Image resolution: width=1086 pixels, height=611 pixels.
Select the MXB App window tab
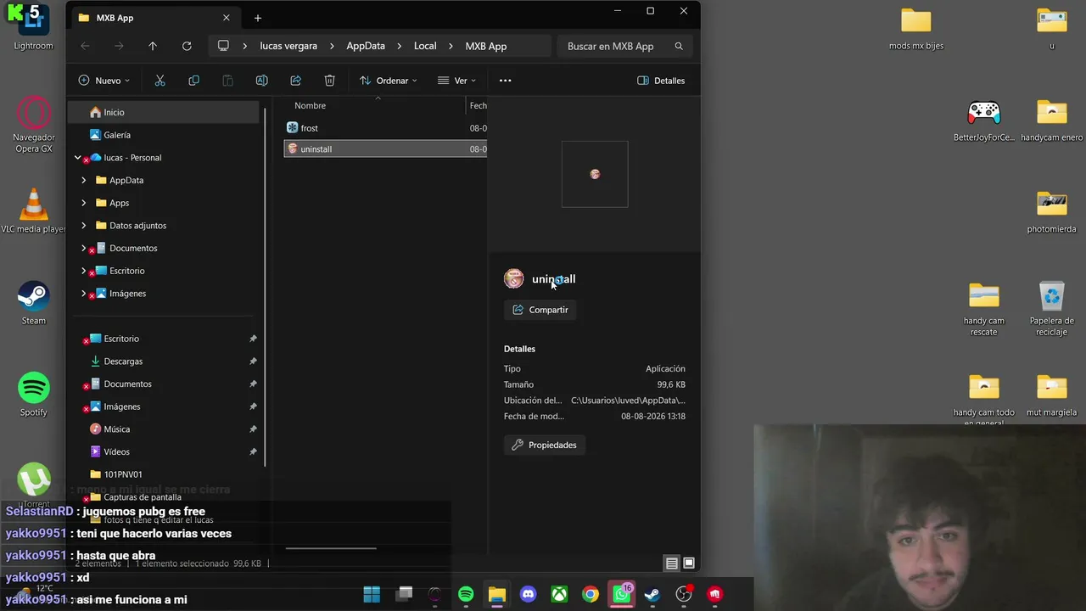pyautogui.click(x=154, y=18)
